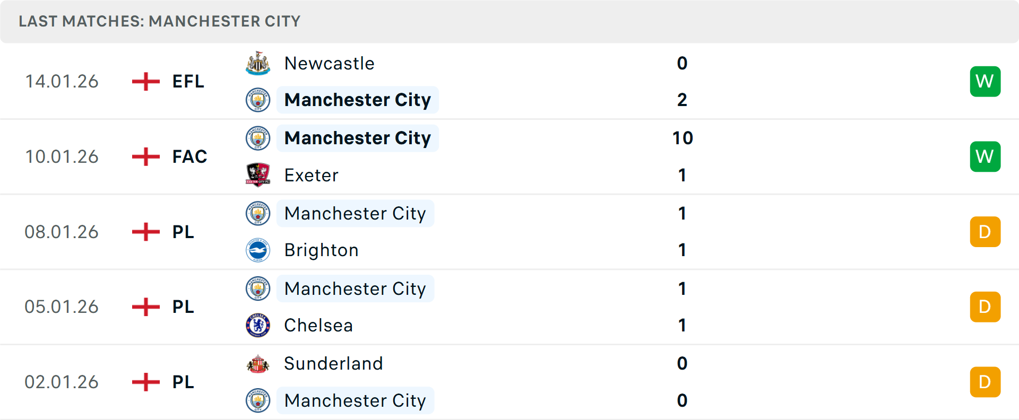Click the 10 score in FAC match

(x=683, y=138)
